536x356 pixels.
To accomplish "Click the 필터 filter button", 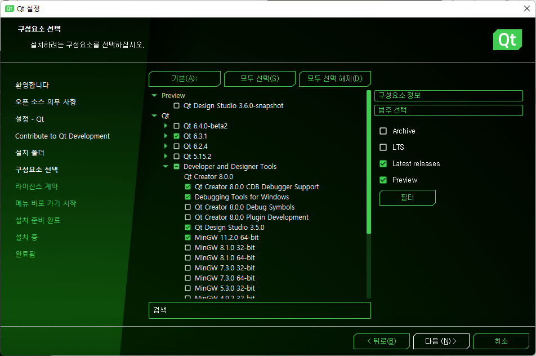I will (408, 198).
